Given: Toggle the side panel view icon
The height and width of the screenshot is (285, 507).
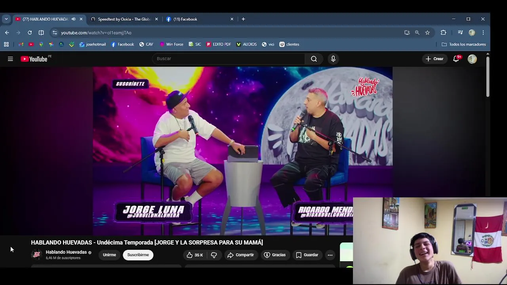Looking at the screenshot, I should coord(41,32).
